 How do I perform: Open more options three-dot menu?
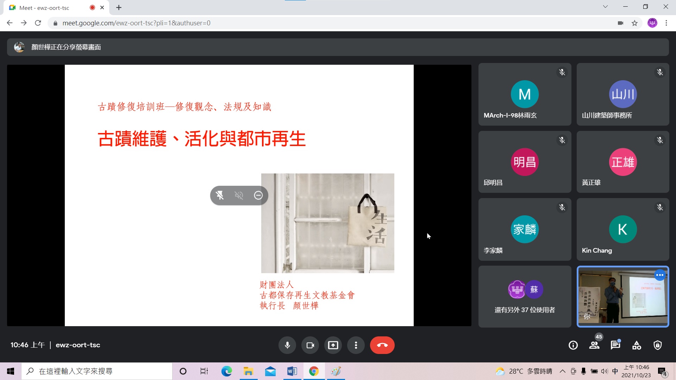pos(356,345)
